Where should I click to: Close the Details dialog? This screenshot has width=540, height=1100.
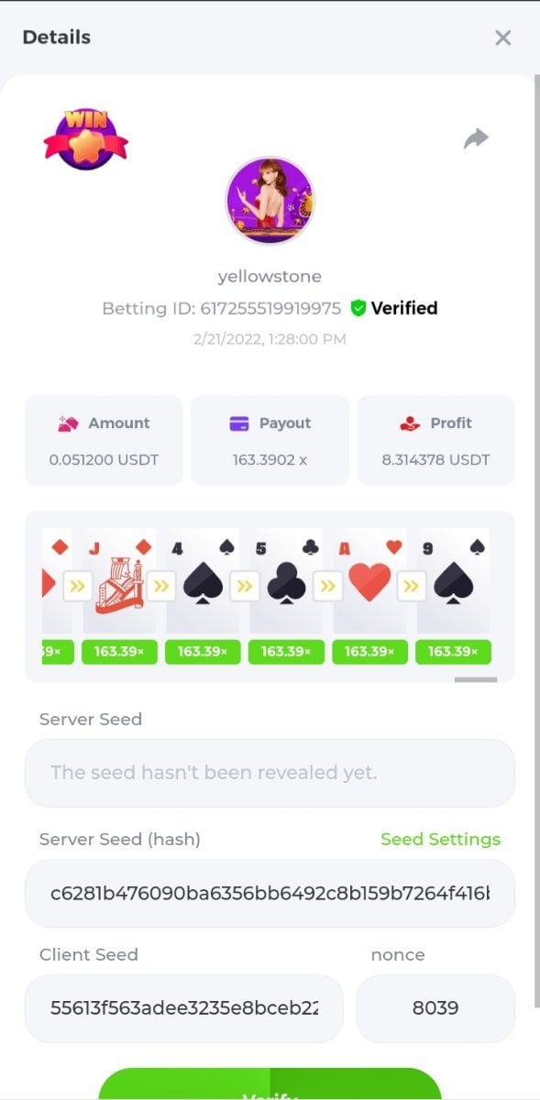(502, 38)
